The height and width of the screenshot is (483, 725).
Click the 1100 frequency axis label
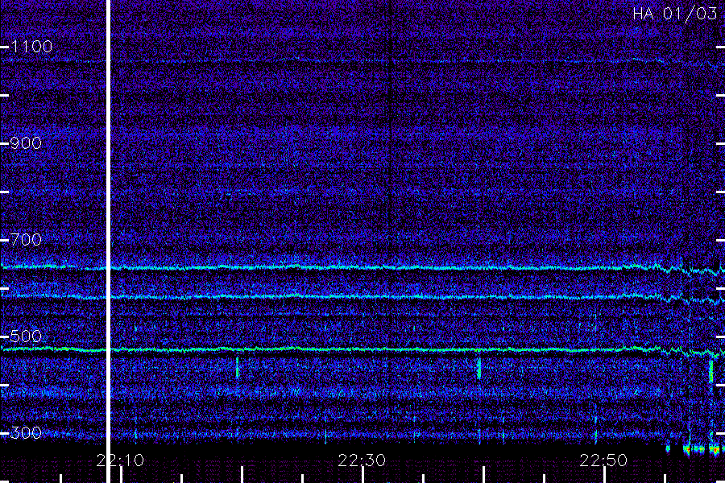click(x=31, y=46)
